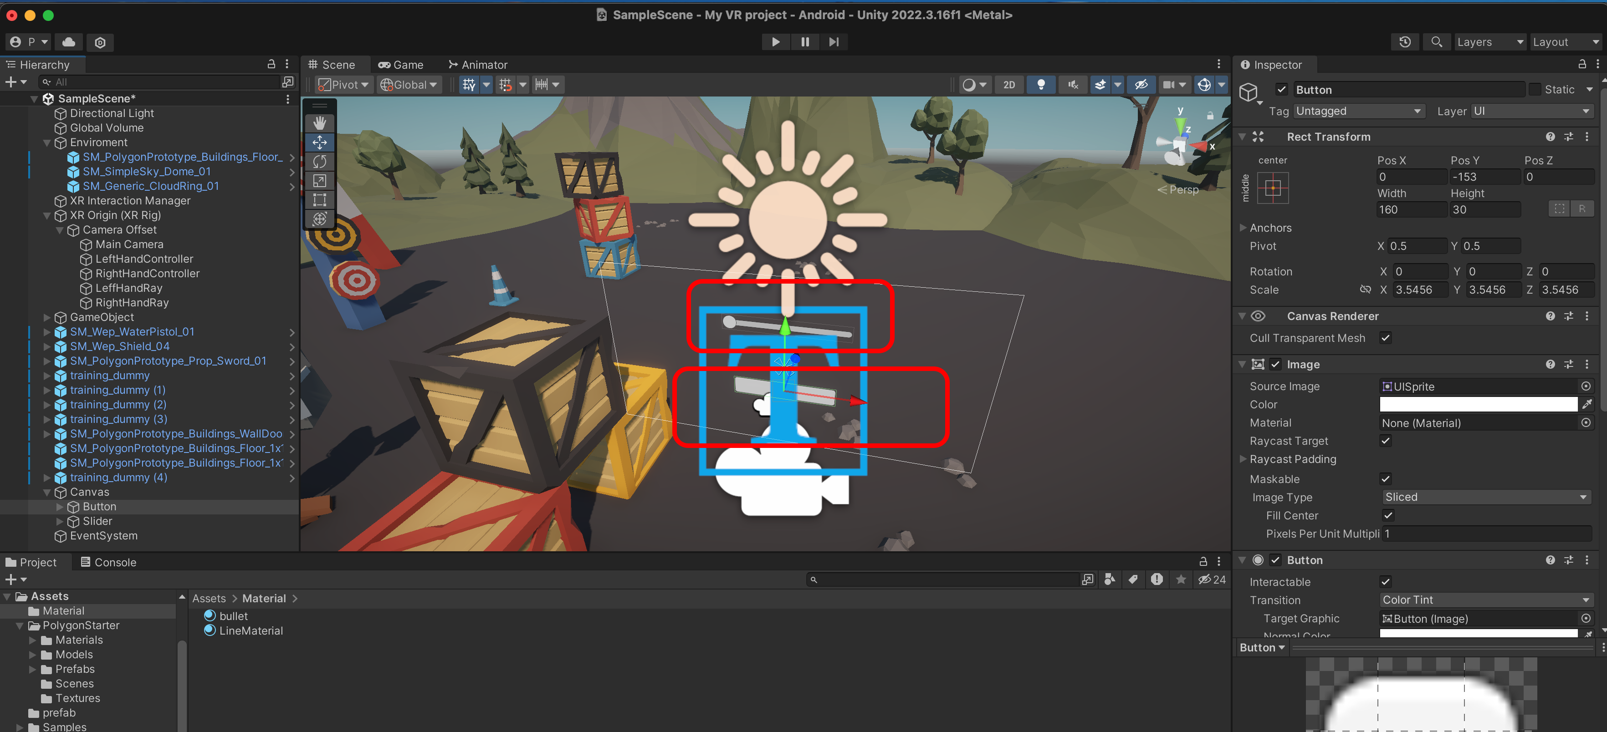Collapse the Canvas tree item
Image resolution: width=1607 pixels, height=732 pixels.
click(47, 492)
